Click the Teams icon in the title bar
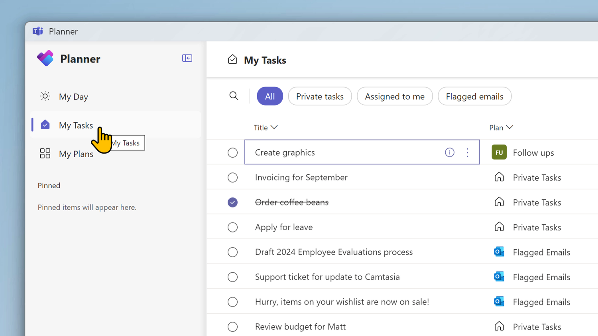Viewport: 598px width, 336px height. click(x=37, y=31)
